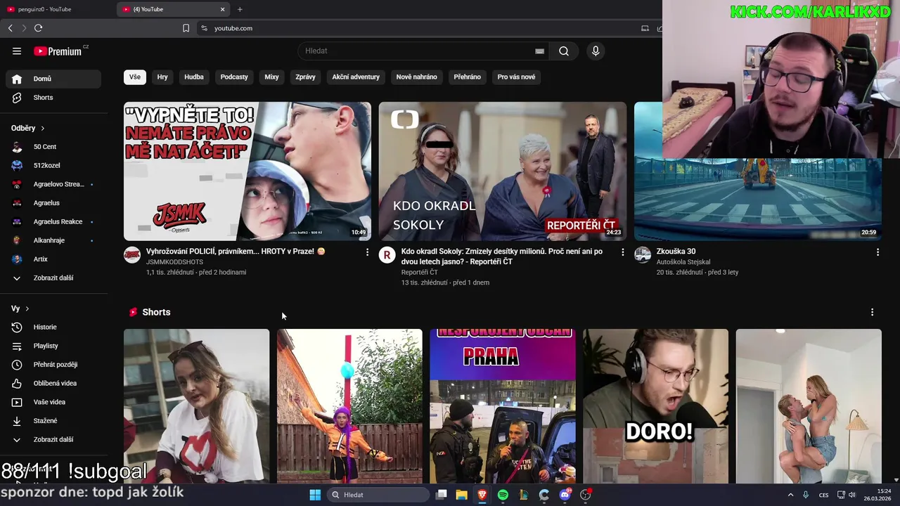Open the JSMMK police video thumbnail

click(x=247, y=171)
